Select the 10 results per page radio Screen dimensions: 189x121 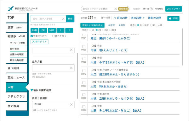[x=90, y=30]
